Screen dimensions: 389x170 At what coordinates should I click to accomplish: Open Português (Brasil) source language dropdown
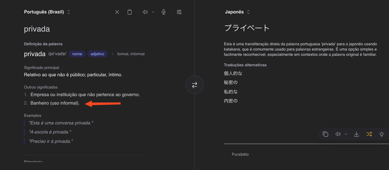tap(47, 12)
